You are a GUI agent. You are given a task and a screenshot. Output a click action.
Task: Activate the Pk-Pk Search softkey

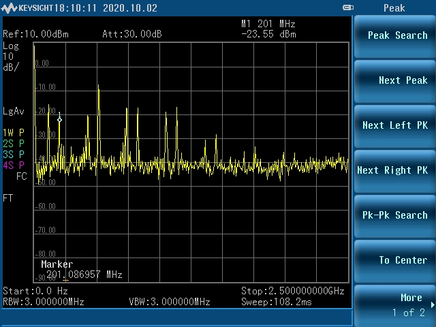coord(394,216)
